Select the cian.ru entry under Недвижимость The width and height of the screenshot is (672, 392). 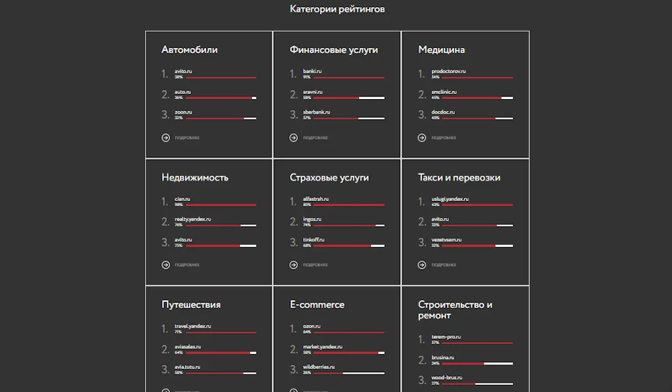click(182, 198)
